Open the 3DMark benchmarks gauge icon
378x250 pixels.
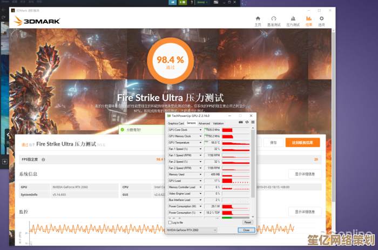tap(274, 18)
